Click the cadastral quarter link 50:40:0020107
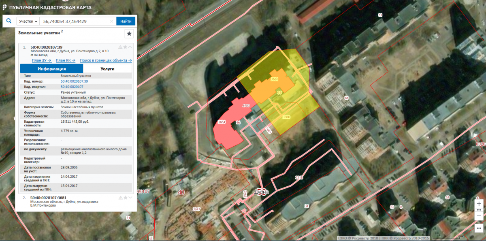 72,87
